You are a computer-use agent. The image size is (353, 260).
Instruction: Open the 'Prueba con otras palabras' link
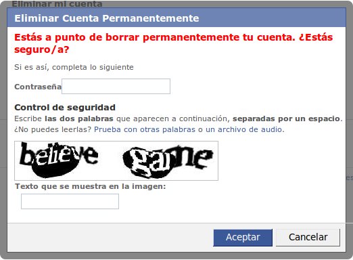click(x=145, y=129)
